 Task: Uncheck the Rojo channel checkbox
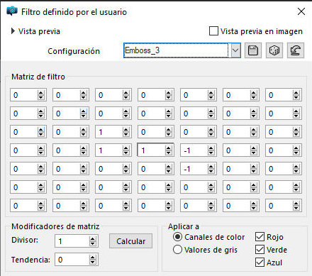260,237
